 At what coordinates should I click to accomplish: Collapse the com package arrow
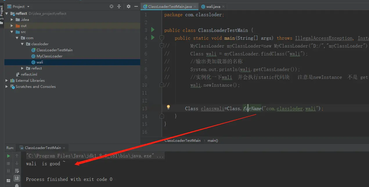pyautogui.click(x=17, y=38)
